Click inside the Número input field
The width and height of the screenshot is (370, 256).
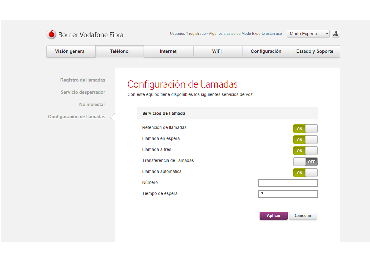287,183
